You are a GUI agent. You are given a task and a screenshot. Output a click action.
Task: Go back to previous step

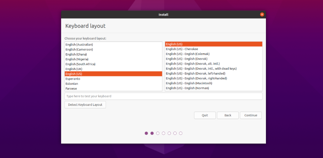coord(228,115)
